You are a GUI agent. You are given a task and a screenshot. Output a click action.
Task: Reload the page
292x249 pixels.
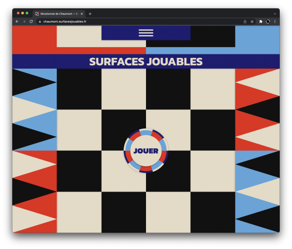[x=31, y=21]
